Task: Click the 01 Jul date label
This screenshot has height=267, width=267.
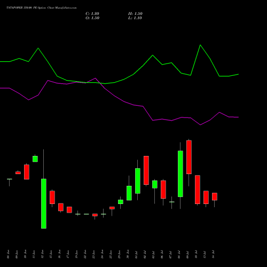Action: point(136,254)
